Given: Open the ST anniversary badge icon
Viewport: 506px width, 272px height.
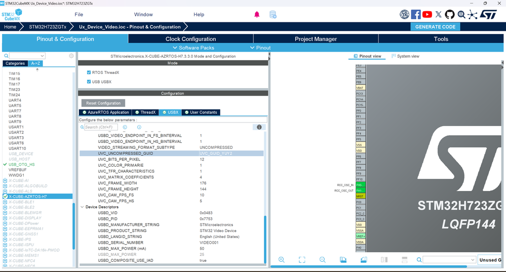Looking at the screenshot, I should coord(404,14).
